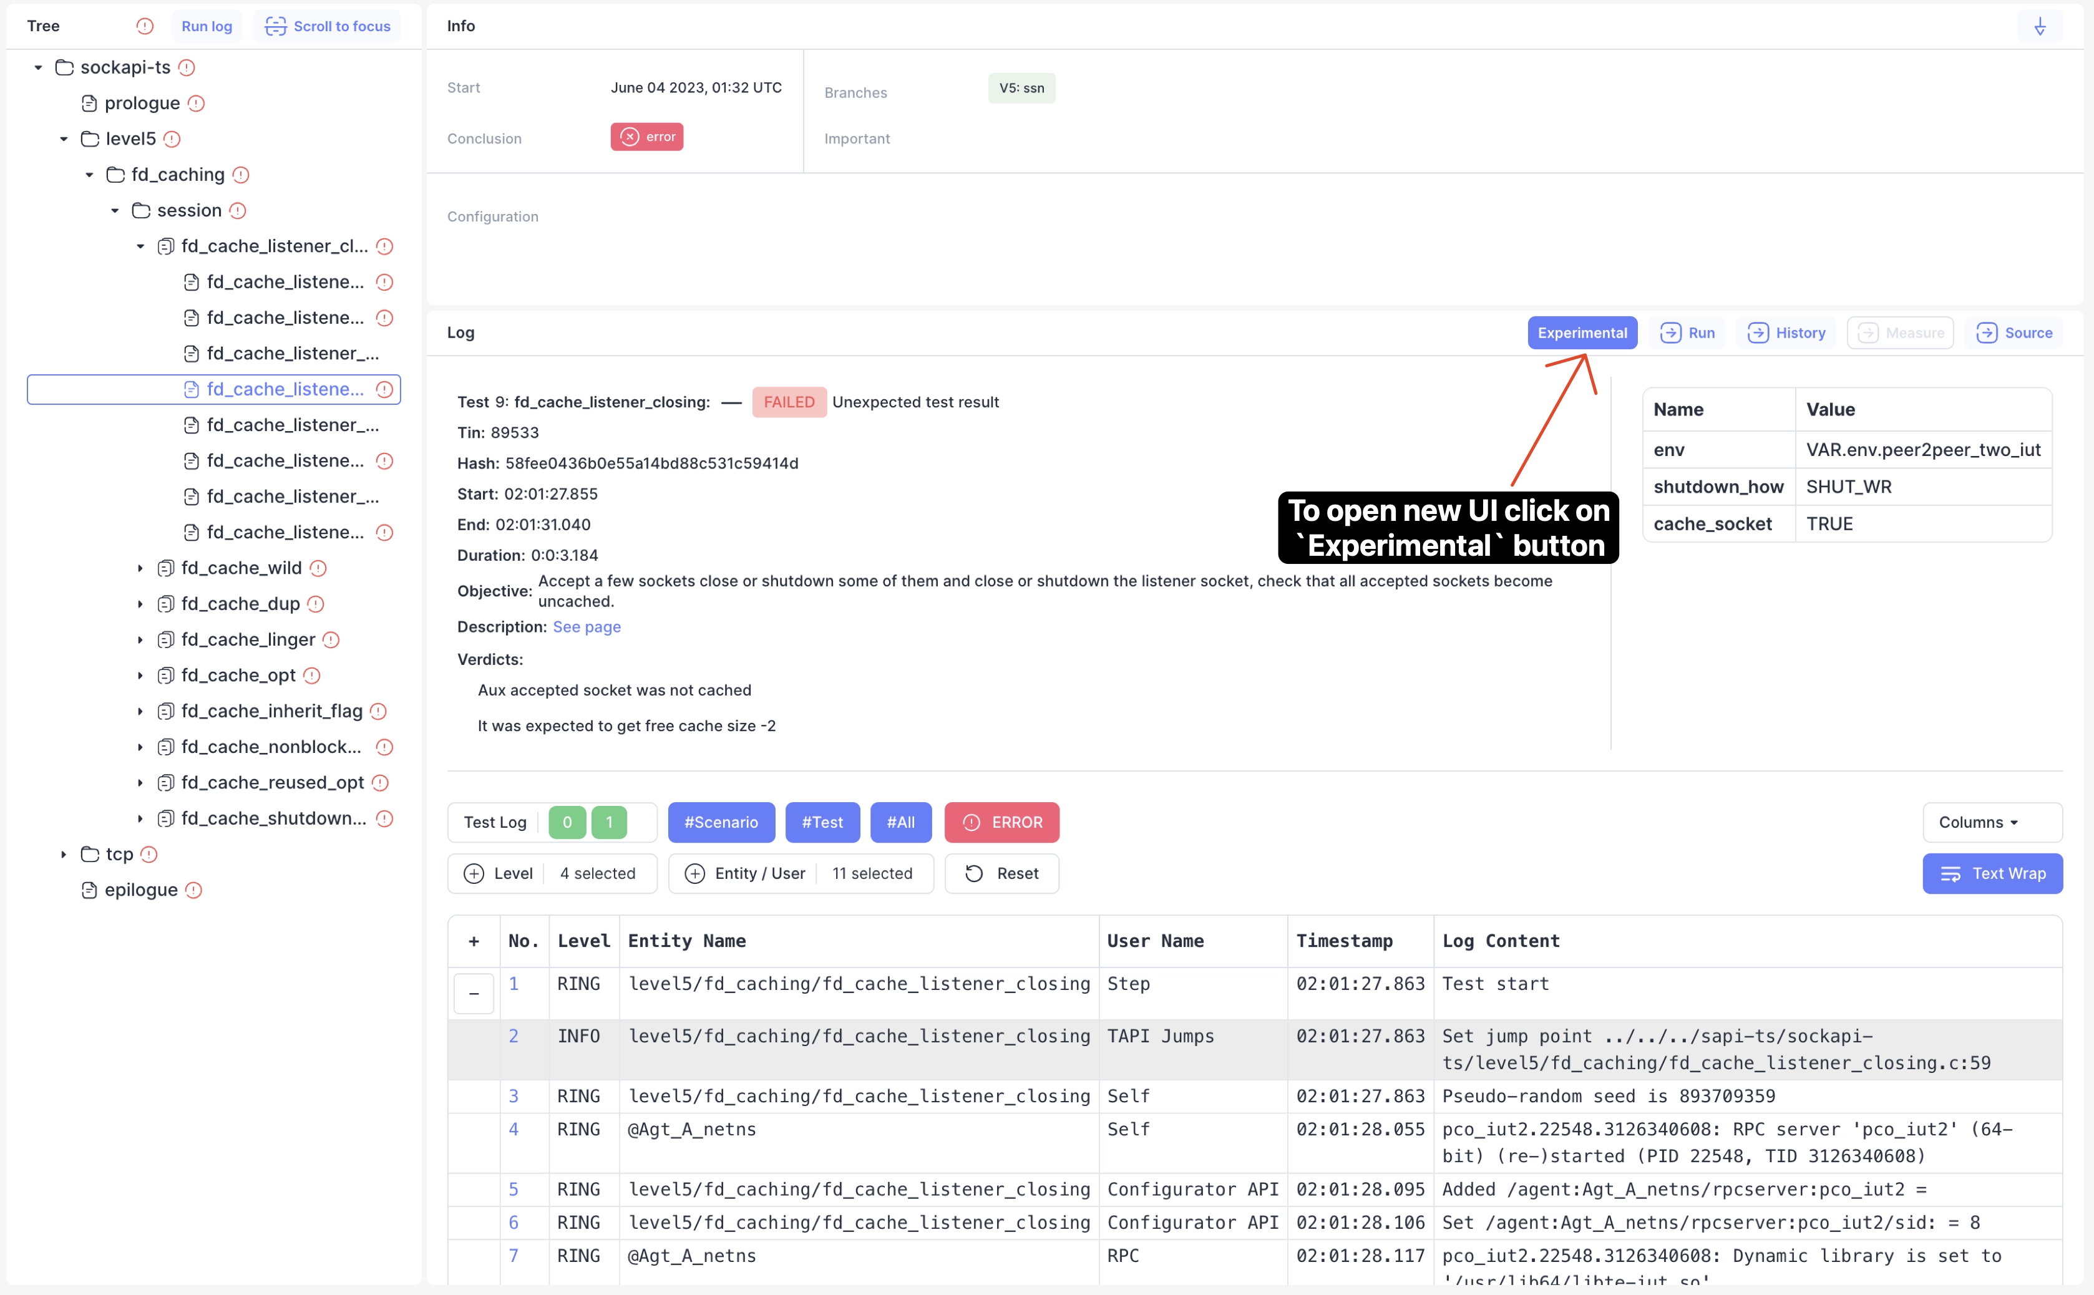Toggle test log nesting level 0
The width and height of the screenshot is (2094, 1295).
point(566,822)
